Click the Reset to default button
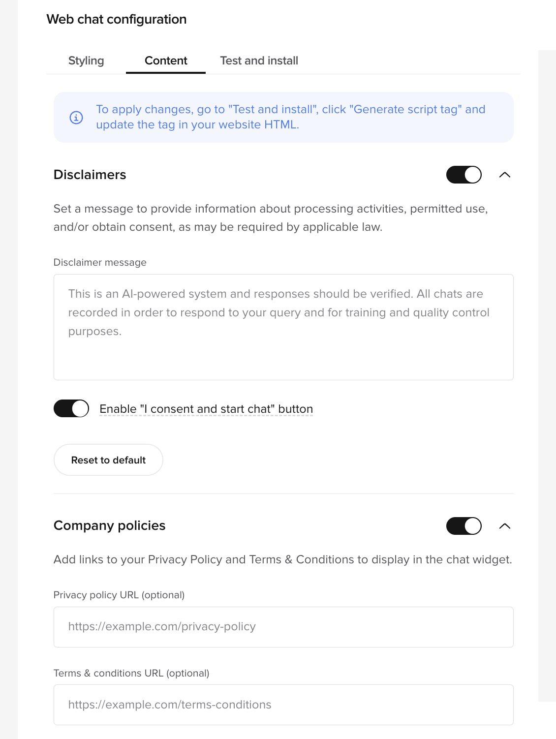Screen dimensions: 556x739 pyautogui.click(x=108, y=460)
